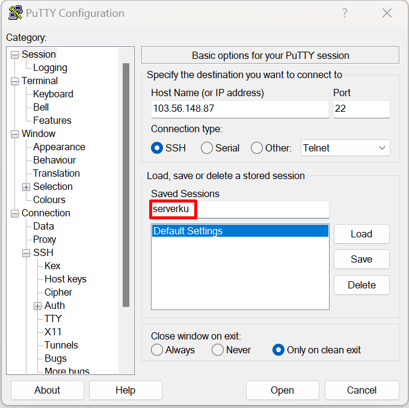Select the Other connection type option
409x408 pixels.
pos(257,148)
